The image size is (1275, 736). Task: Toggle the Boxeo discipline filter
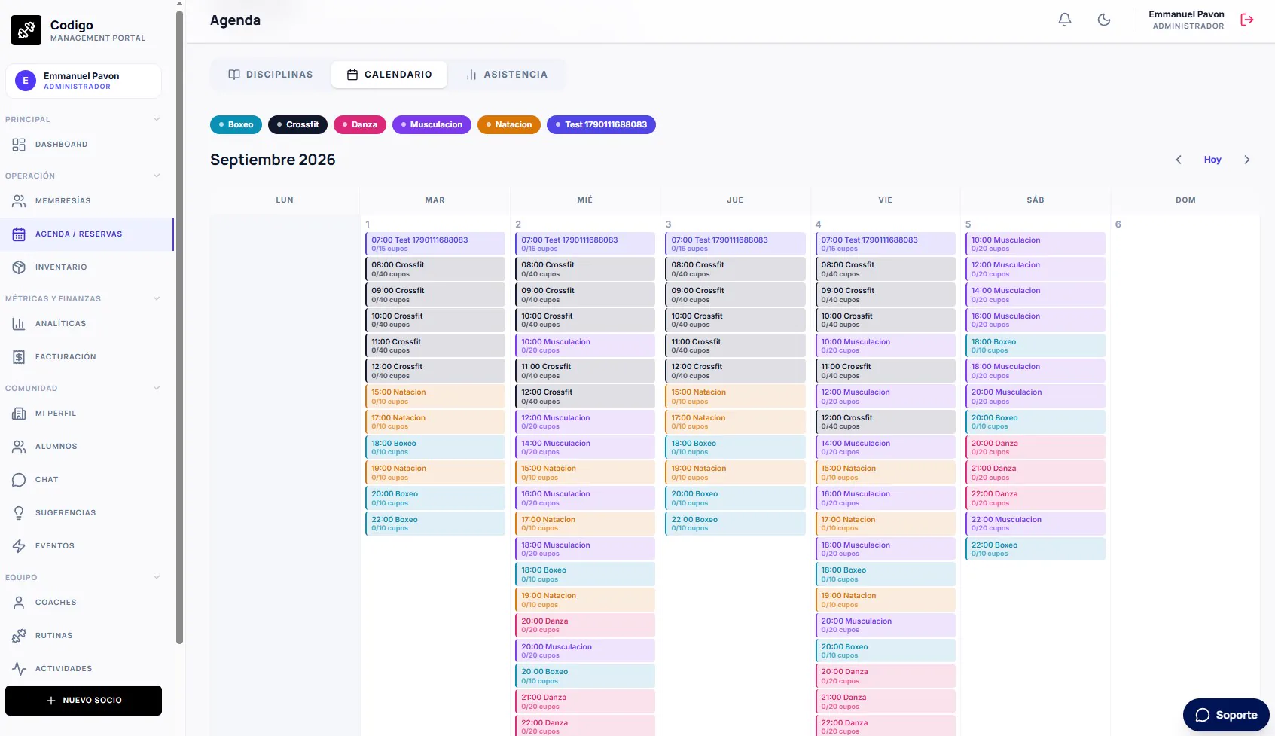point(236,125)
